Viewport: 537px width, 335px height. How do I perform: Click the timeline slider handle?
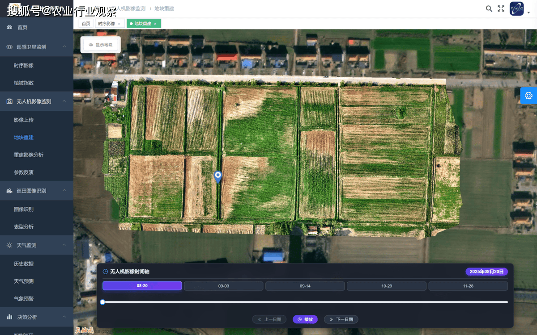click(102, 302)
